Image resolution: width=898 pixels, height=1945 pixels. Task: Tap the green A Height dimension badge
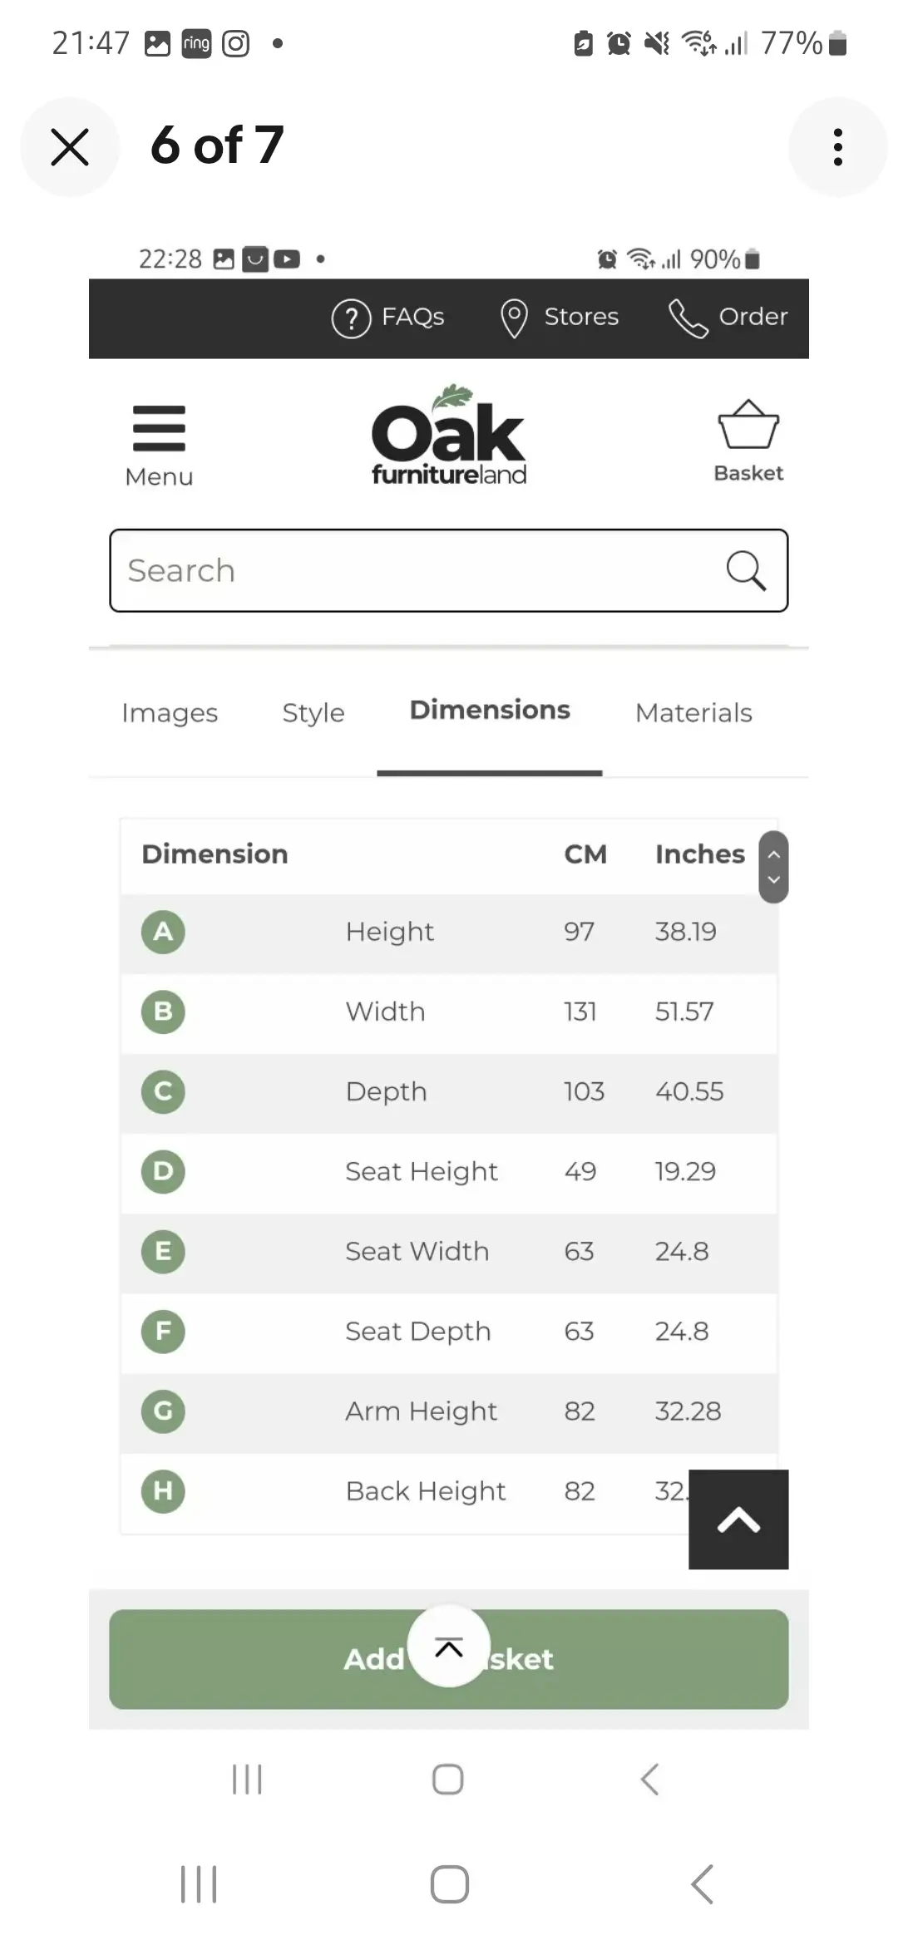point(163,932)
